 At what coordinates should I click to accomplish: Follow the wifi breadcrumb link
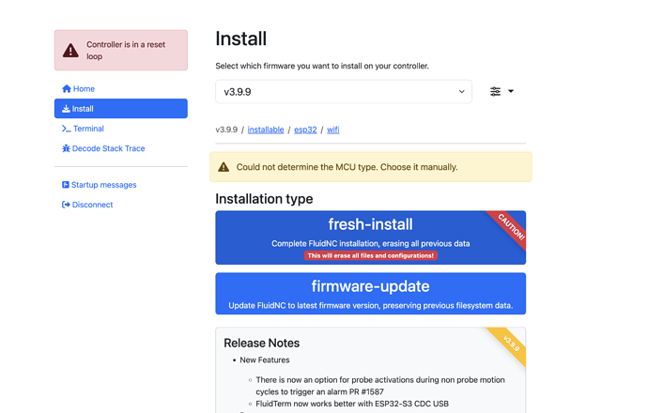coord(333,130)
